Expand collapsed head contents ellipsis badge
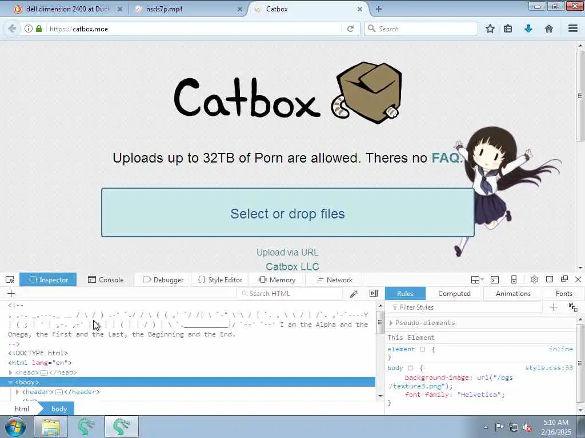585x438 pixels. point(43,372)
